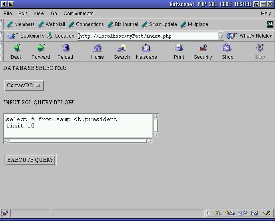Expand the ContactDB database selector dropdown
Image resolution: width=275 pixels, height=221 pixels.
24,85
